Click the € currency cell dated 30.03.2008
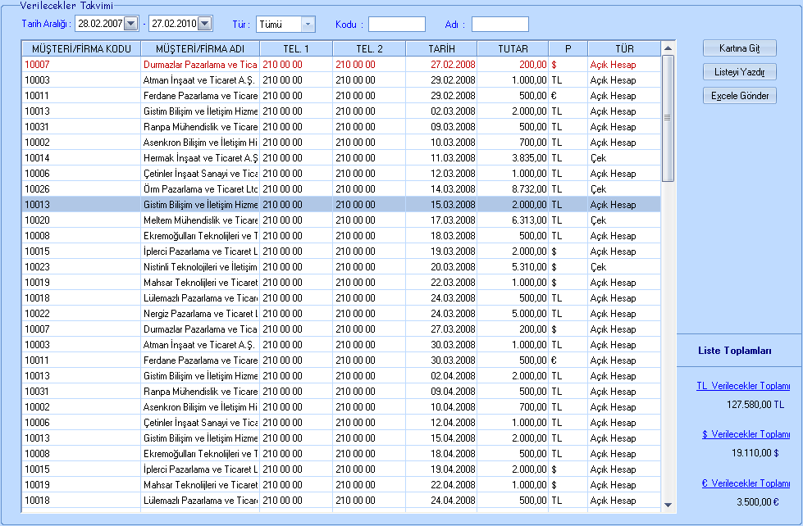803x526 pixels. 568,360
